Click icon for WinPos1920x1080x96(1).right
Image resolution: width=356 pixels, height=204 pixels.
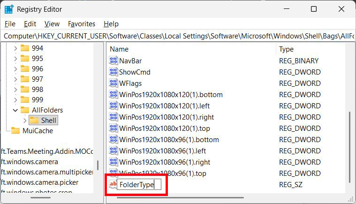[x=114, y=162]
